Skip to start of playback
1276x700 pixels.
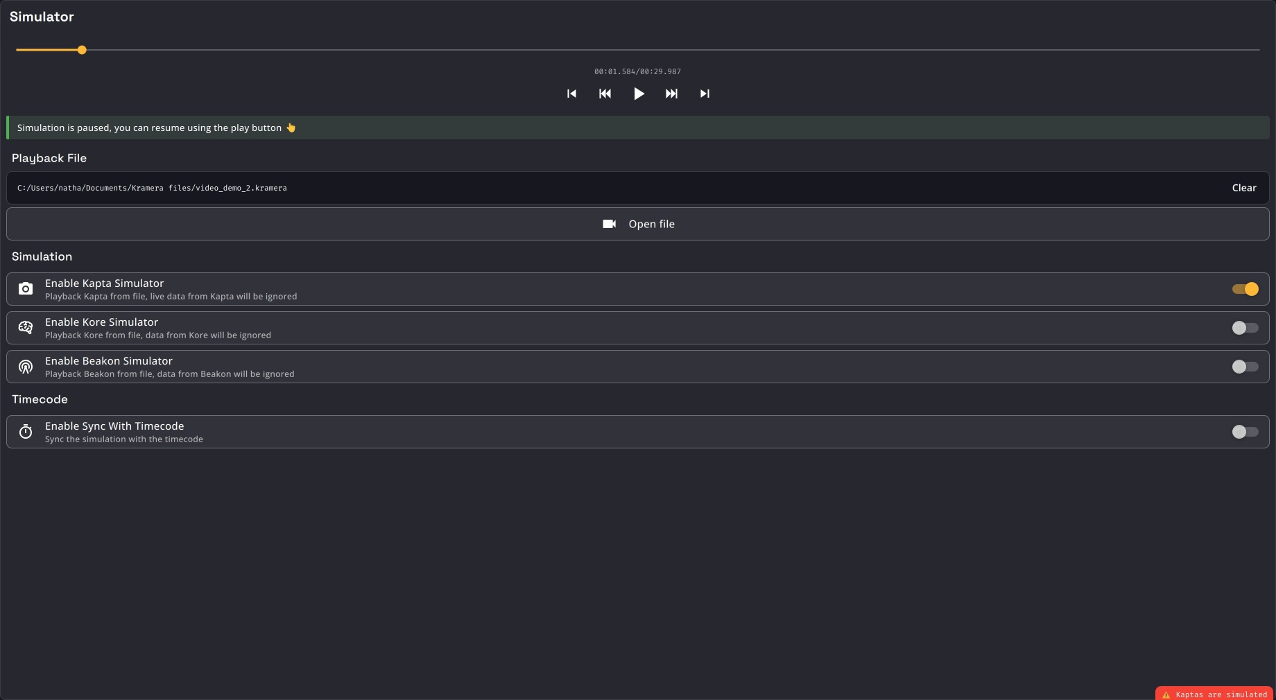click(x=571, y=94)
